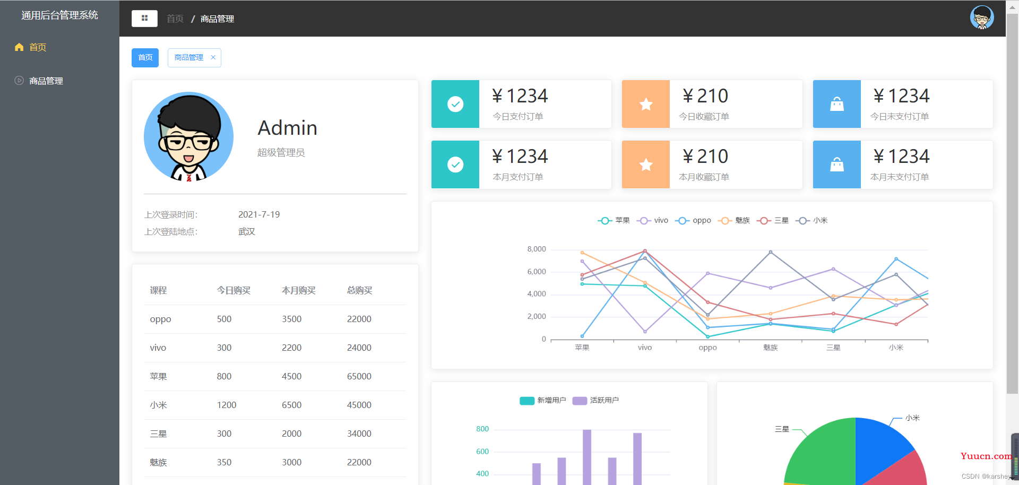Click 三星 pie chart label

782,429
